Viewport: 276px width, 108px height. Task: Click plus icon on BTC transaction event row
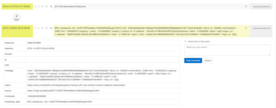pos(47,28)
